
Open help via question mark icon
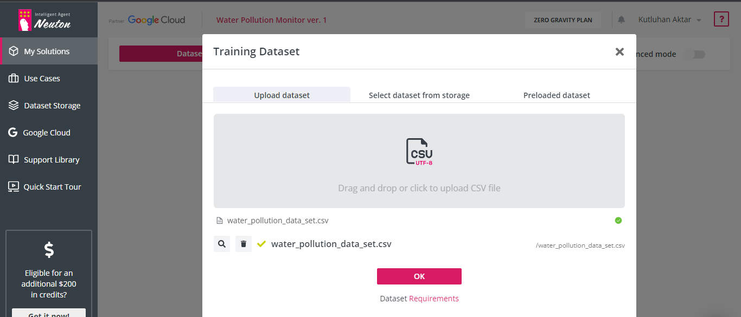(x=721, y=20)
